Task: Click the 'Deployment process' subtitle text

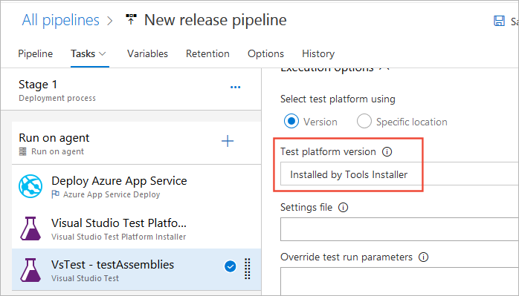Action: pos(57,98)
